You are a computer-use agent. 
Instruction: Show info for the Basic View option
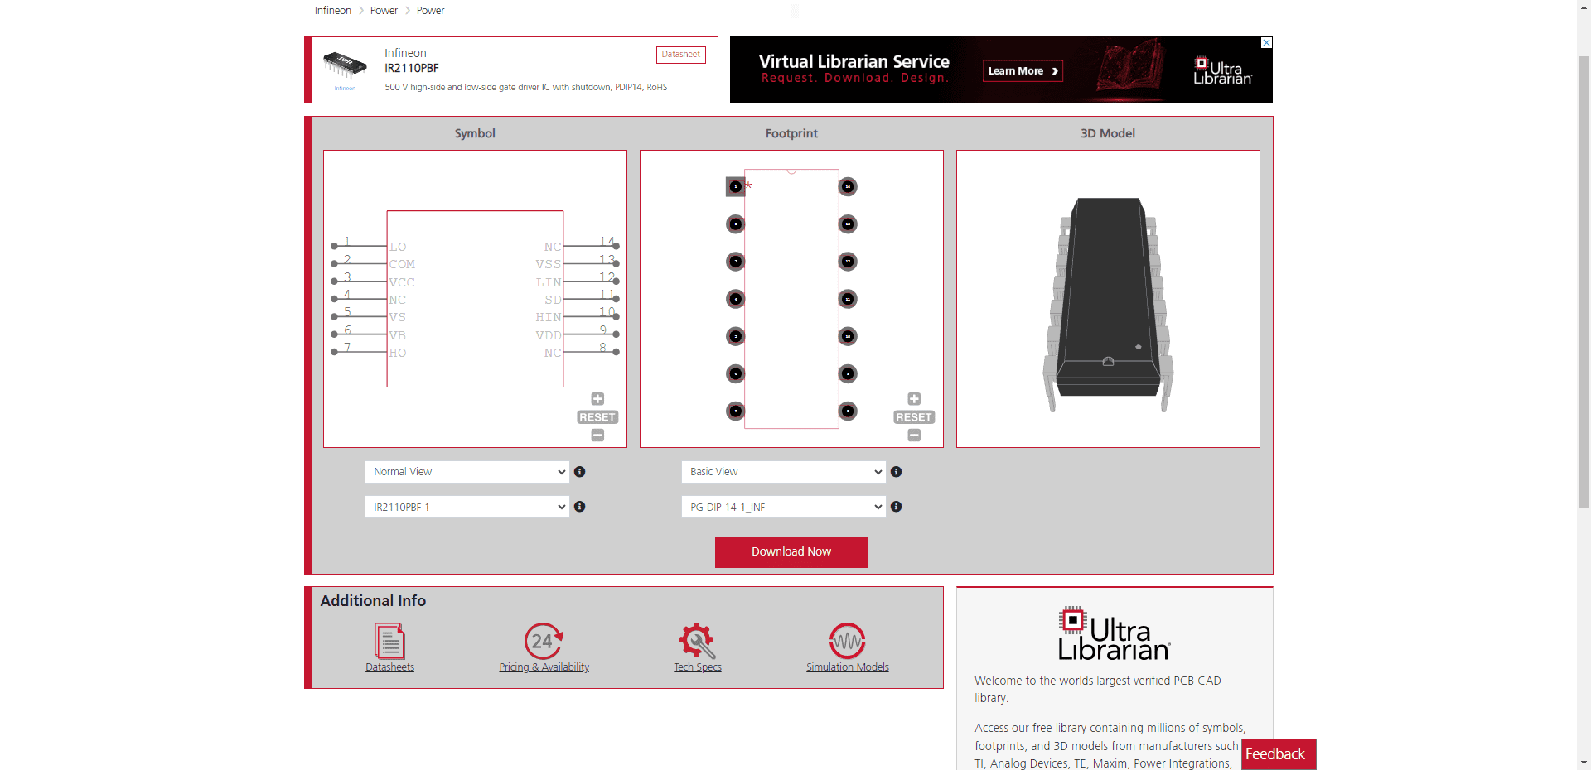click(897, 472)
